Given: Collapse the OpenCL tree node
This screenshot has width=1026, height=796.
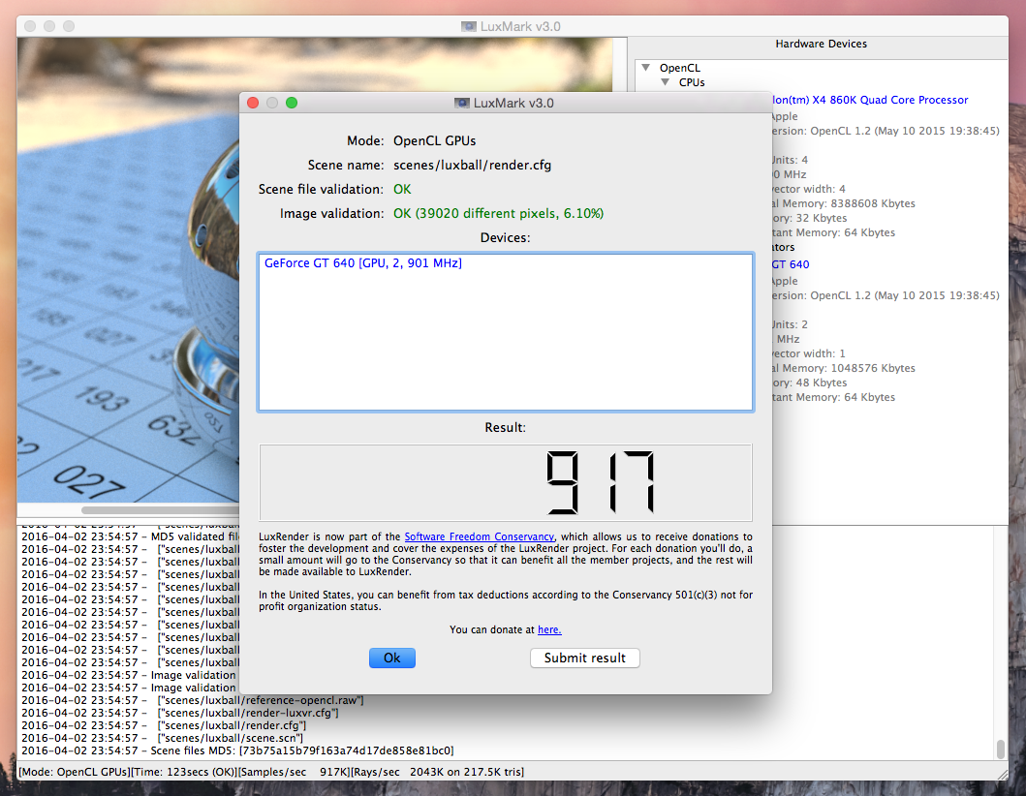Looking at the screenshot, I should pyautogui.click(x=646, y=68).
